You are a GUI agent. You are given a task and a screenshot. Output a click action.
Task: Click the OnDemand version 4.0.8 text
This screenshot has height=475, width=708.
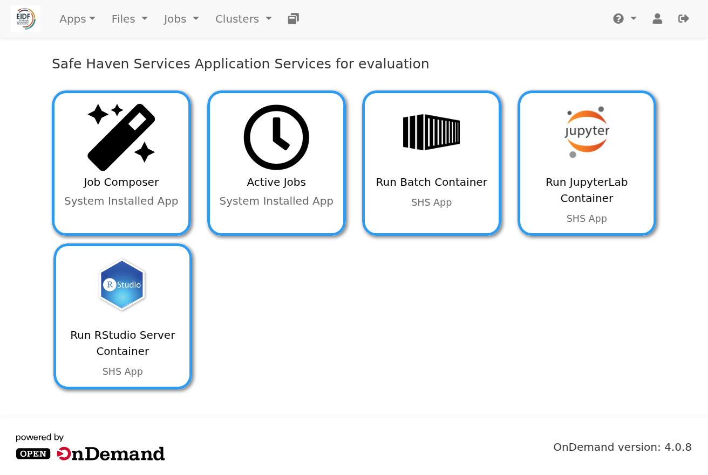(x=622, y=447)
